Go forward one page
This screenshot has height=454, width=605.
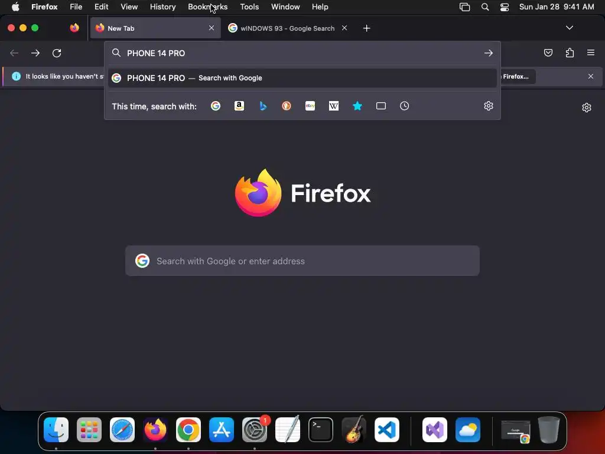(35, 53)
